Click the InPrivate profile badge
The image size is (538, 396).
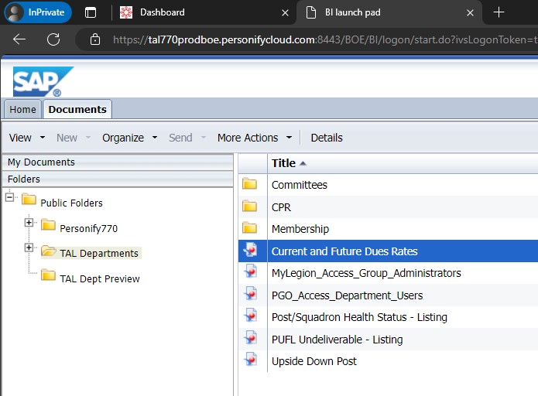[38, 12]
